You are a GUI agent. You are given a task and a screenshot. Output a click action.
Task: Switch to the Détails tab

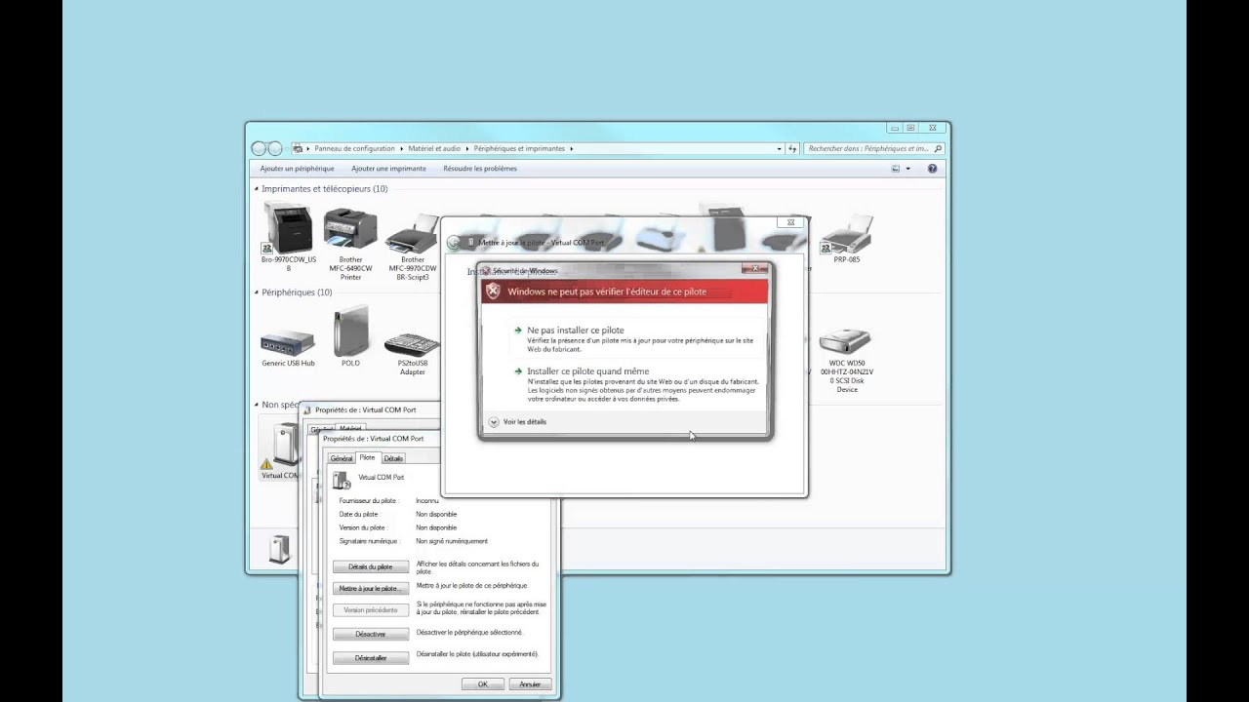(393, 458)
